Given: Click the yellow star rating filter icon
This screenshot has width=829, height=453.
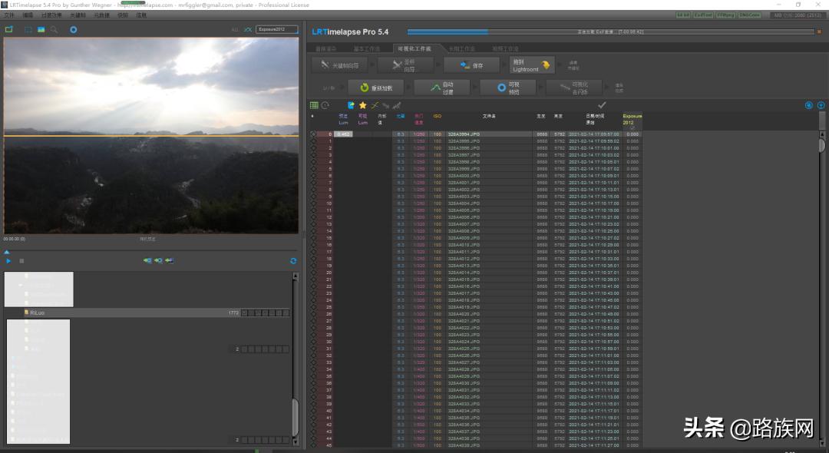Looking at the screenshot, I should tap(363, 105).
